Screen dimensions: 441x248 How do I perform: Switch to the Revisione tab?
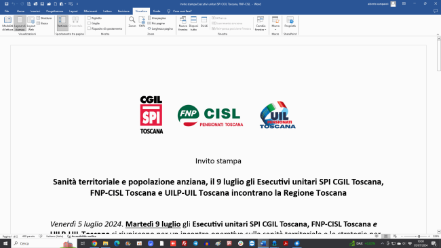click(x=123, y=12)
